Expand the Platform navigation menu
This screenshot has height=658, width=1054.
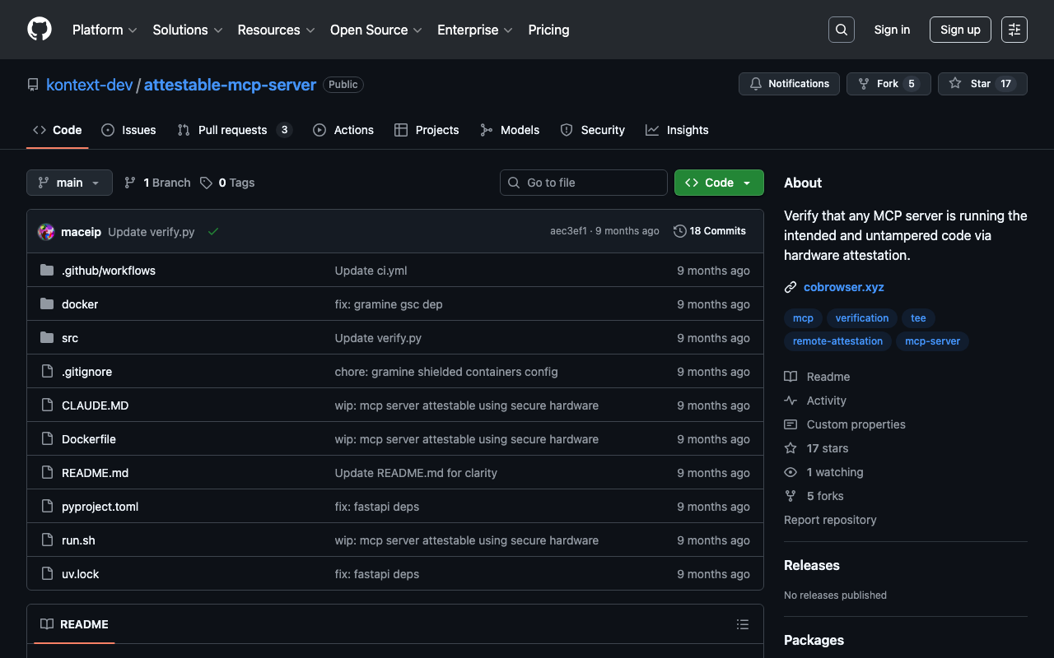coord(105,30)
